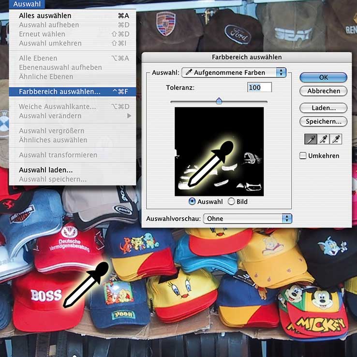Enable the Umkehren checkbox
The width and height of the screenshot is (357, 357).
pyautogui.click(x=303, y=156)
